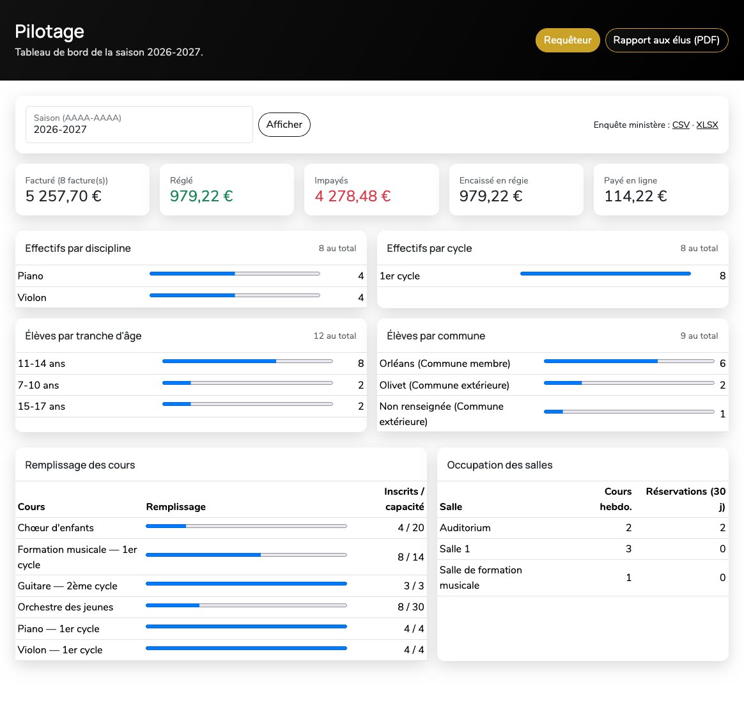
Task: Select the Formation musicale — 1er cycle course
Action: pyautogui.click(x=77, y=557)
